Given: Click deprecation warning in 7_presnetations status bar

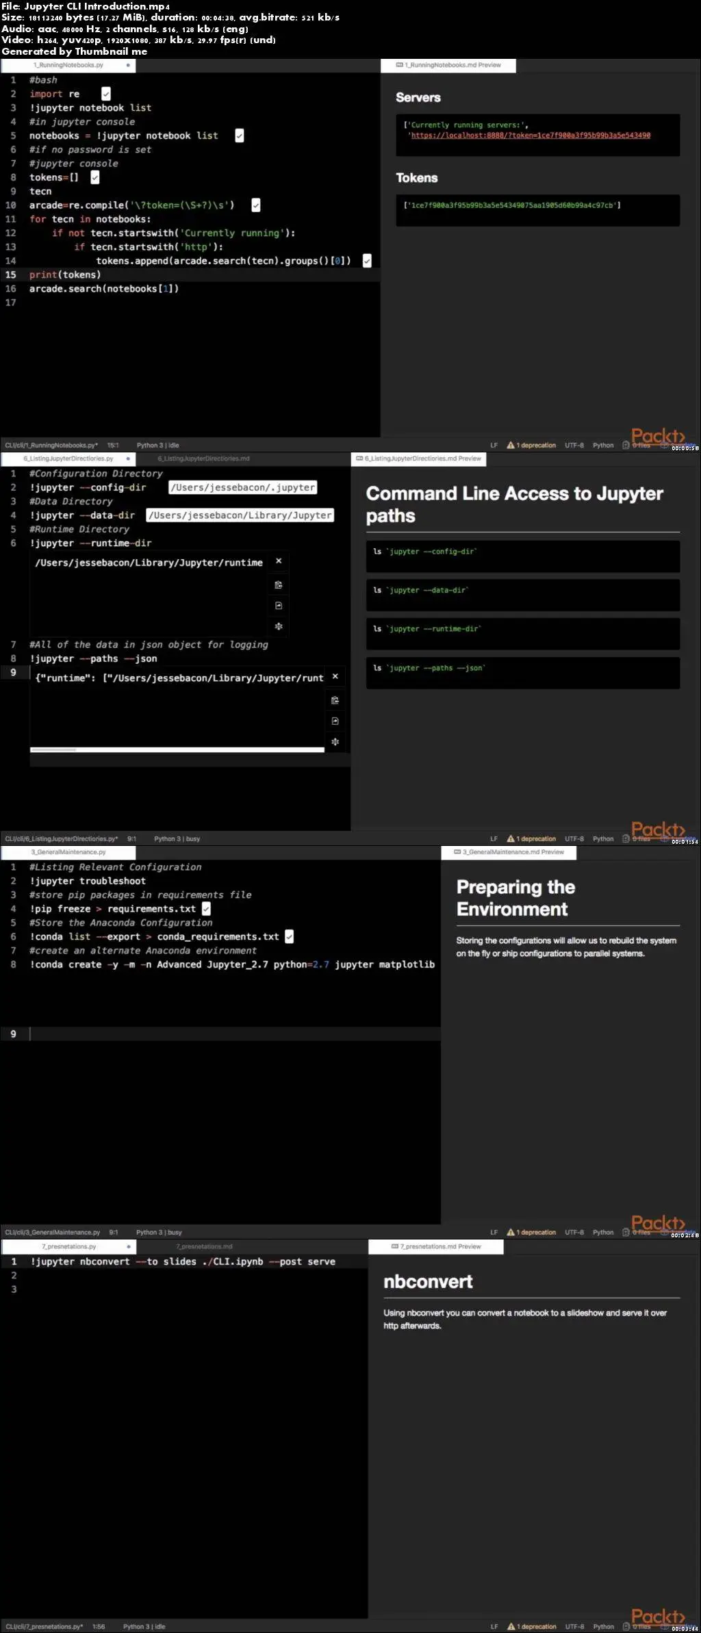Looking at the screenshot, I should coord(532,1626).
